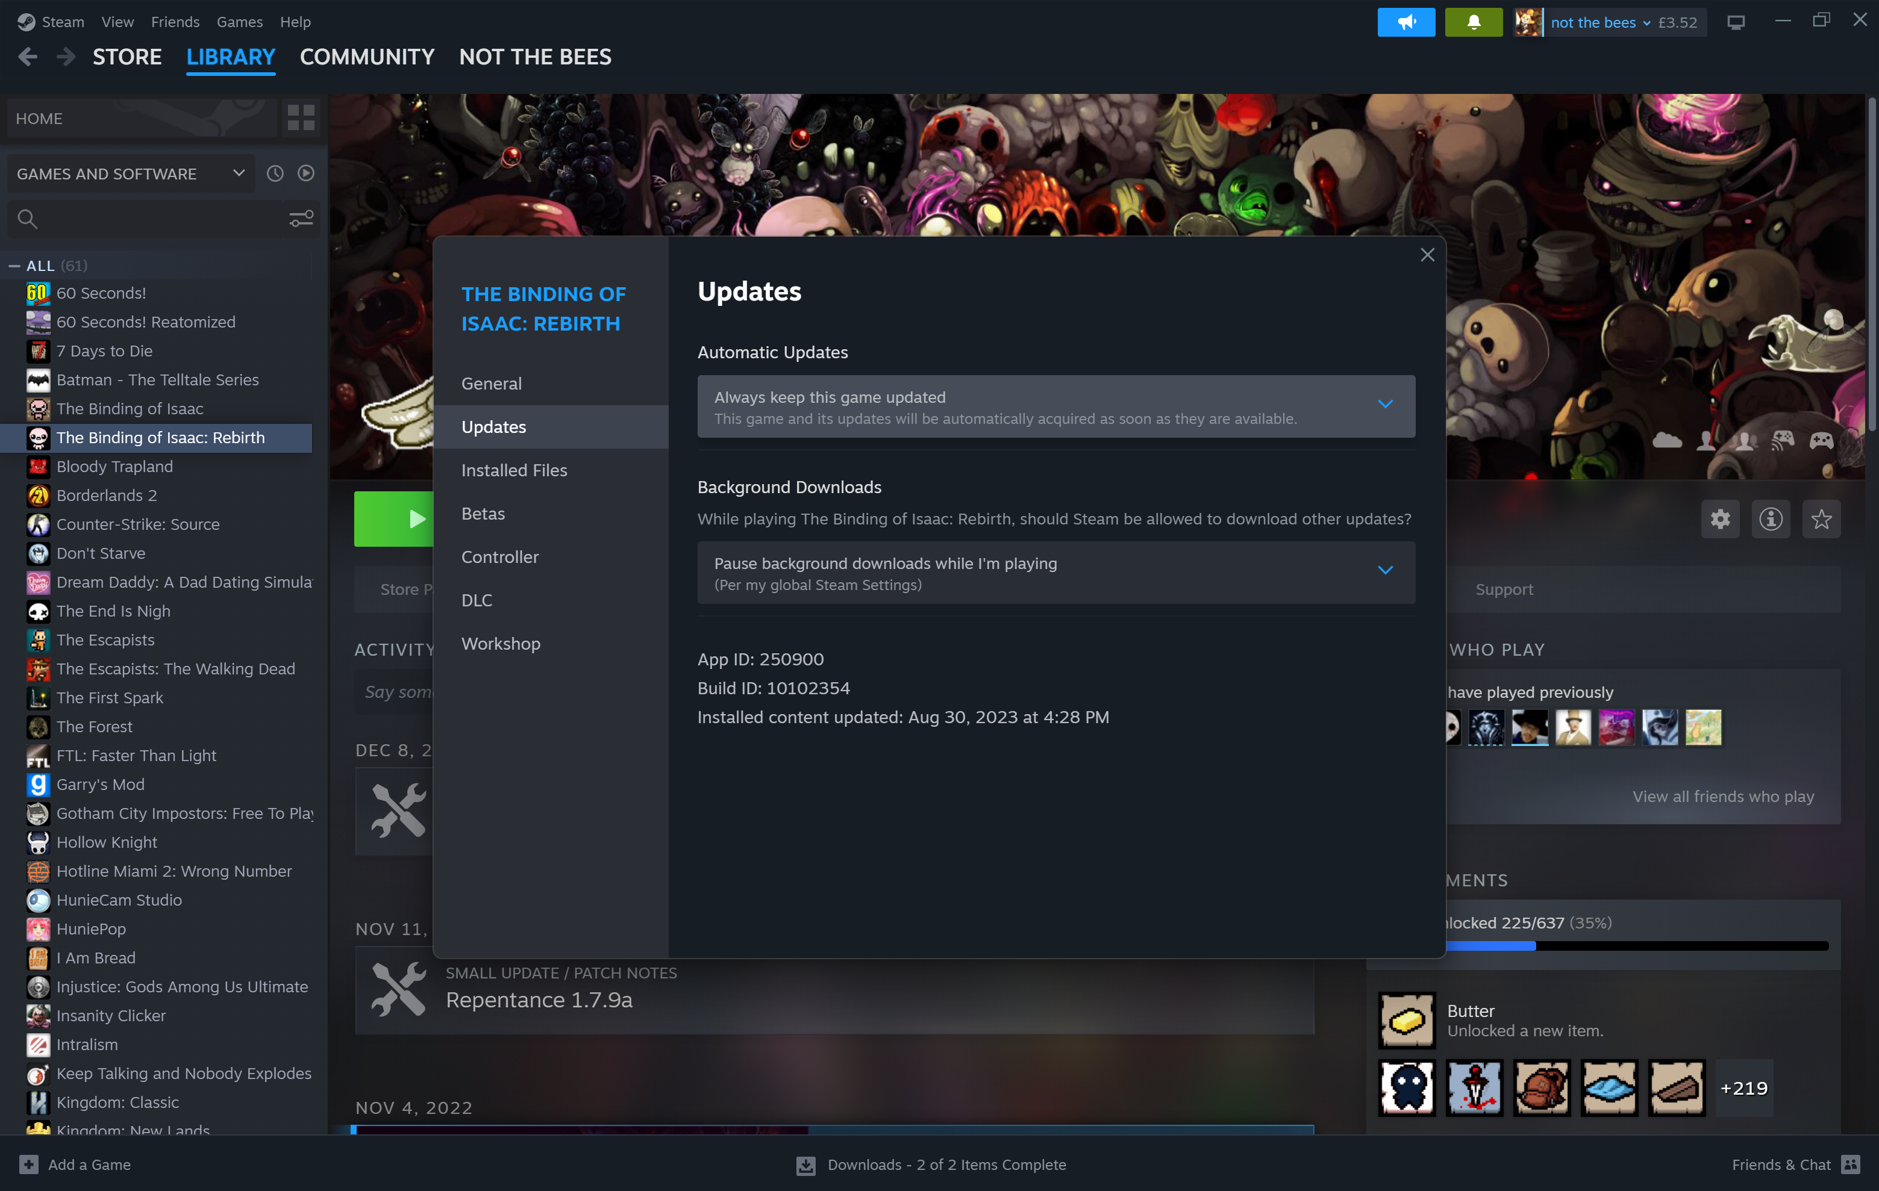1879x1191 pixels.
Task: Open the Repentance 1.7.9a patch notes
Action: (834, 989)
